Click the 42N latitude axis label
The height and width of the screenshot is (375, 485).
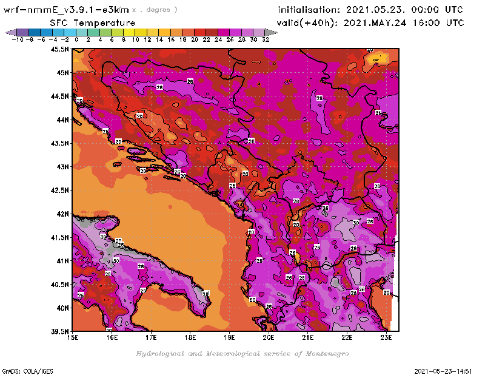coord(63,214)
